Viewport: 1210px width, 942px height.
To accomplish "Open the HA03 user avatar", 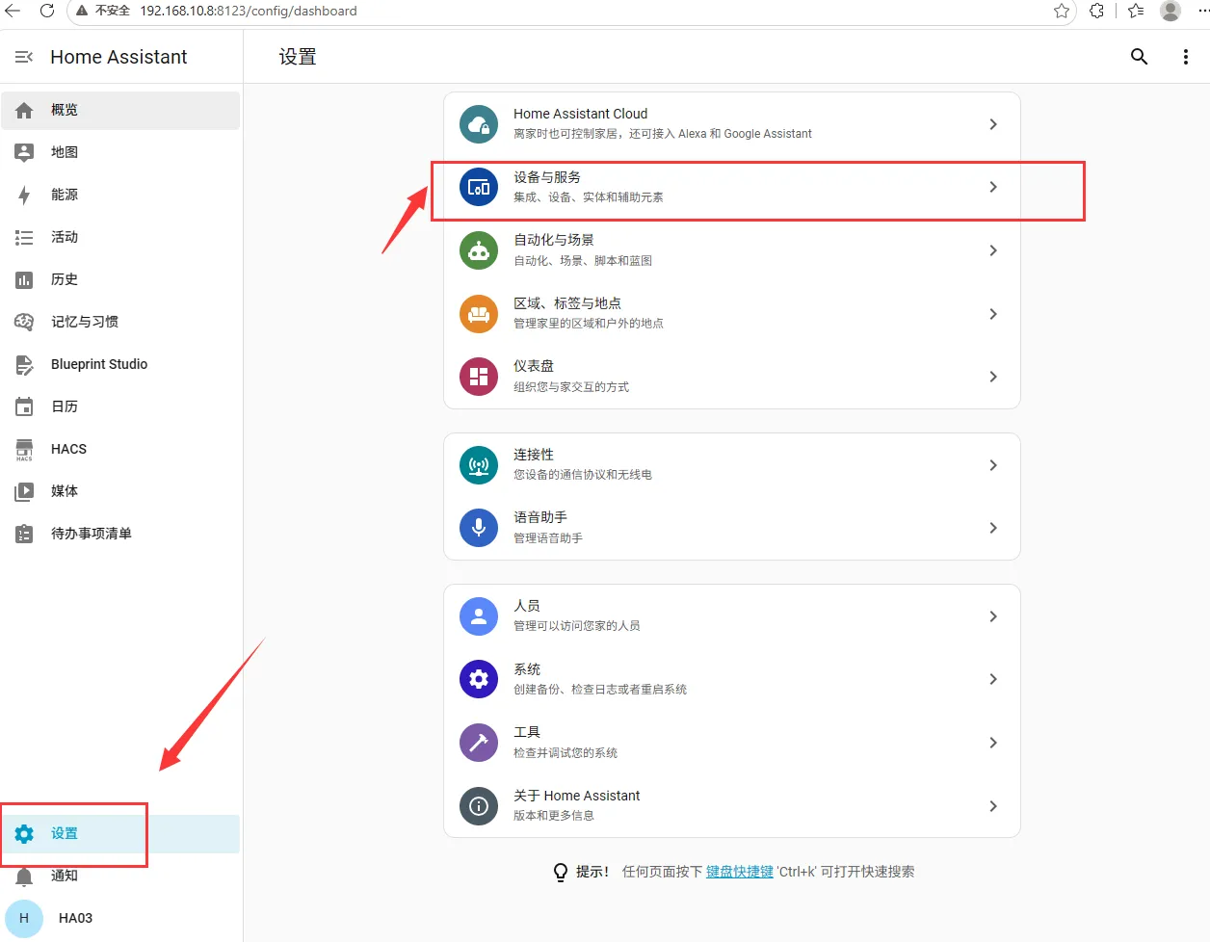I will point(24,918).
